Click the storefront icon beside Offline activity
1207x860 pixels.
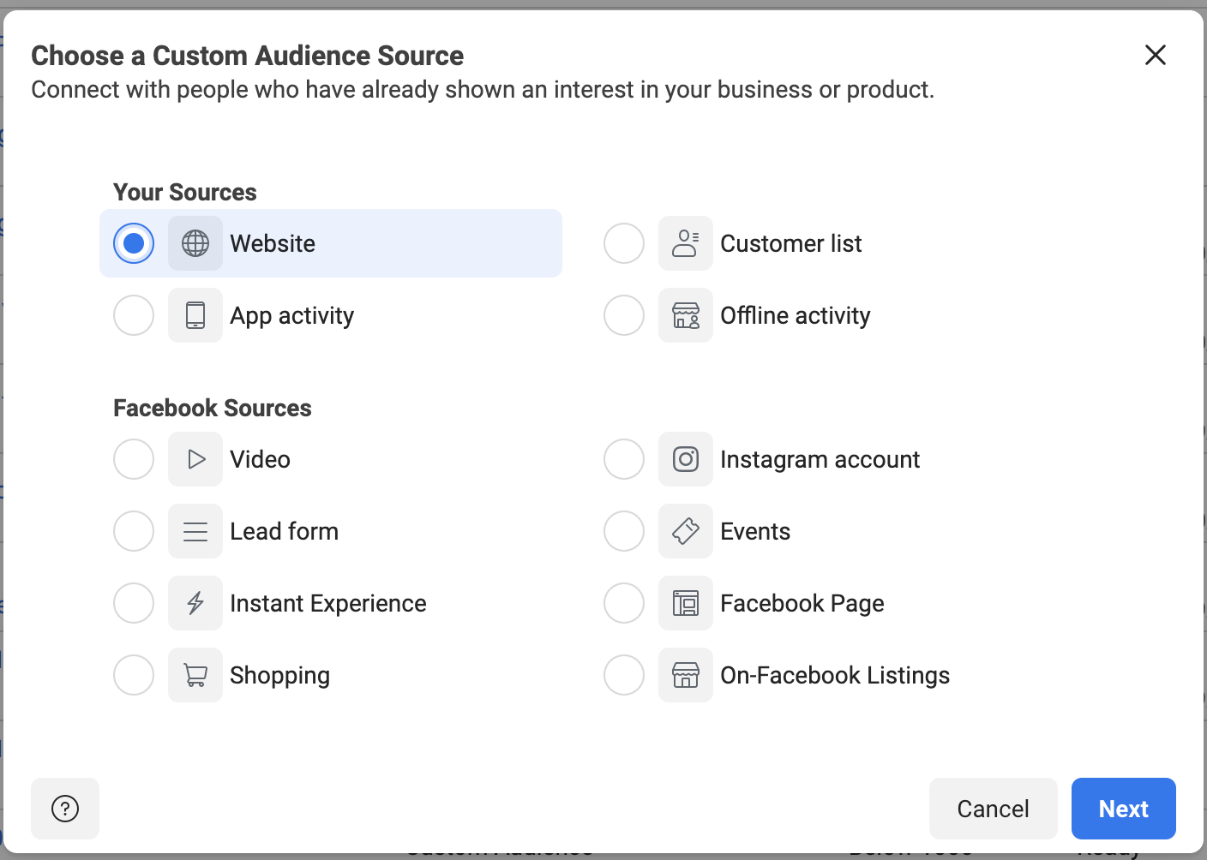(x=686, y=315)
